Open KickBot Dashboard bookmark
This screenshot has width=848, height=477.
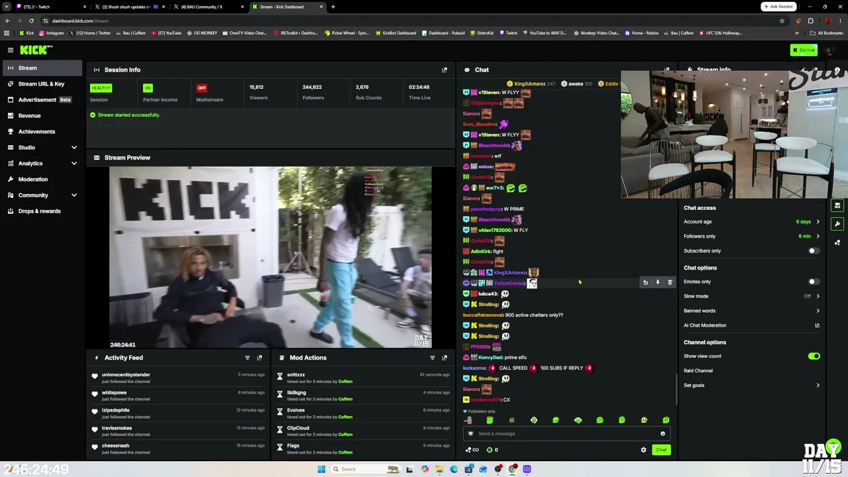point(396,33)
